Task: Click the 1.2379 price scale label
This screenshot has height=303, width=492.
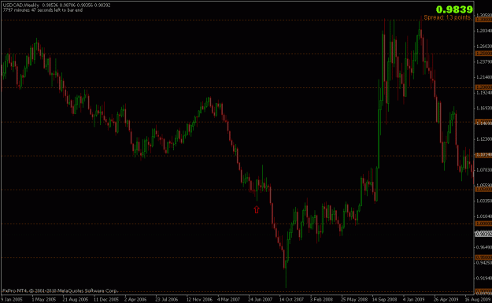Action: pyautogui.click(x=484, y=62)
